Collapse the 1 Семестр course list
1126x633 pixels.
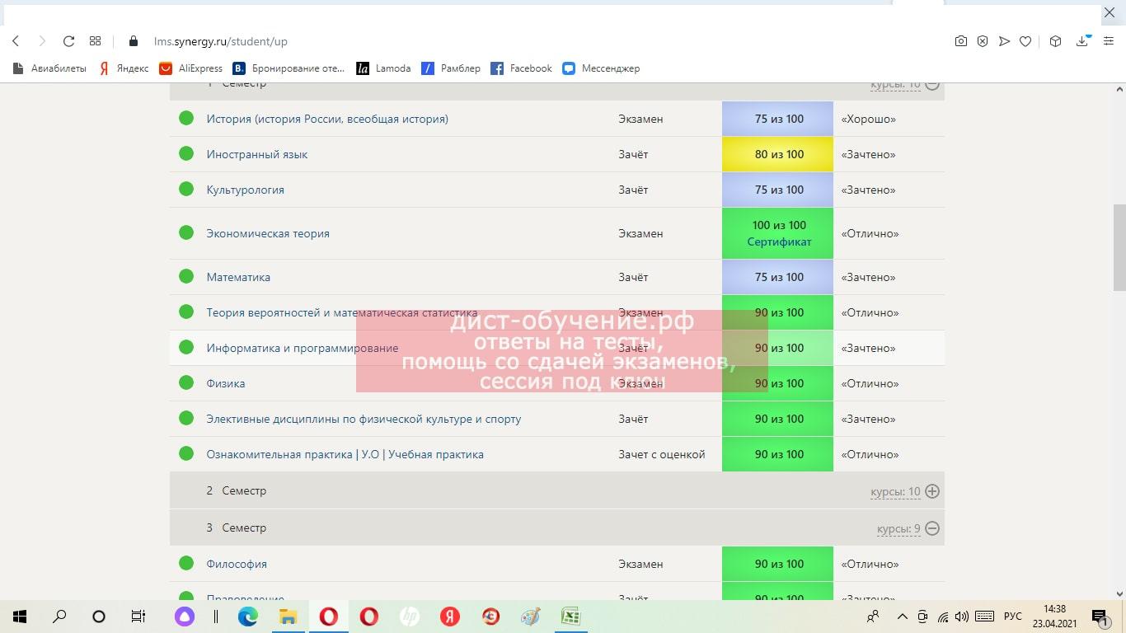coord(931,83)
